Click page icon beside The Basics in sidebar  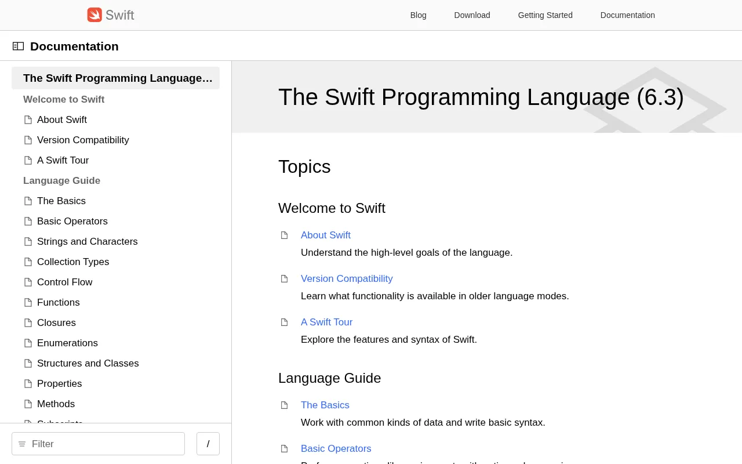click(x=28, y=201)
